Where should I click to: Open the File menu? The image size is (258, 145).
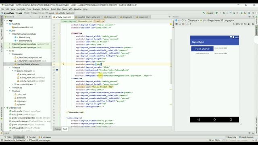point(2,9)
